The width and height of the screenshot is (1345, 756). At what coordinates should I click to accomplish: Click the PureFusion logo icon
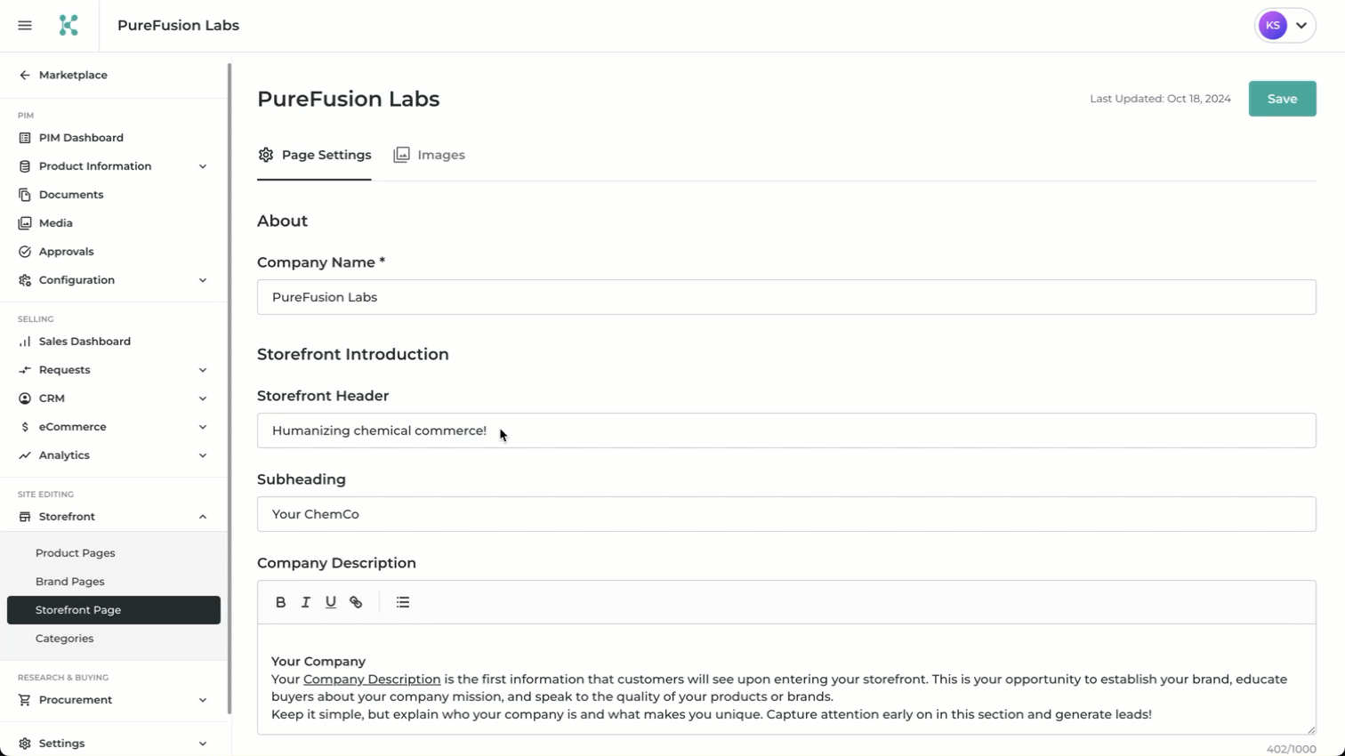click(x=68, y=26)
